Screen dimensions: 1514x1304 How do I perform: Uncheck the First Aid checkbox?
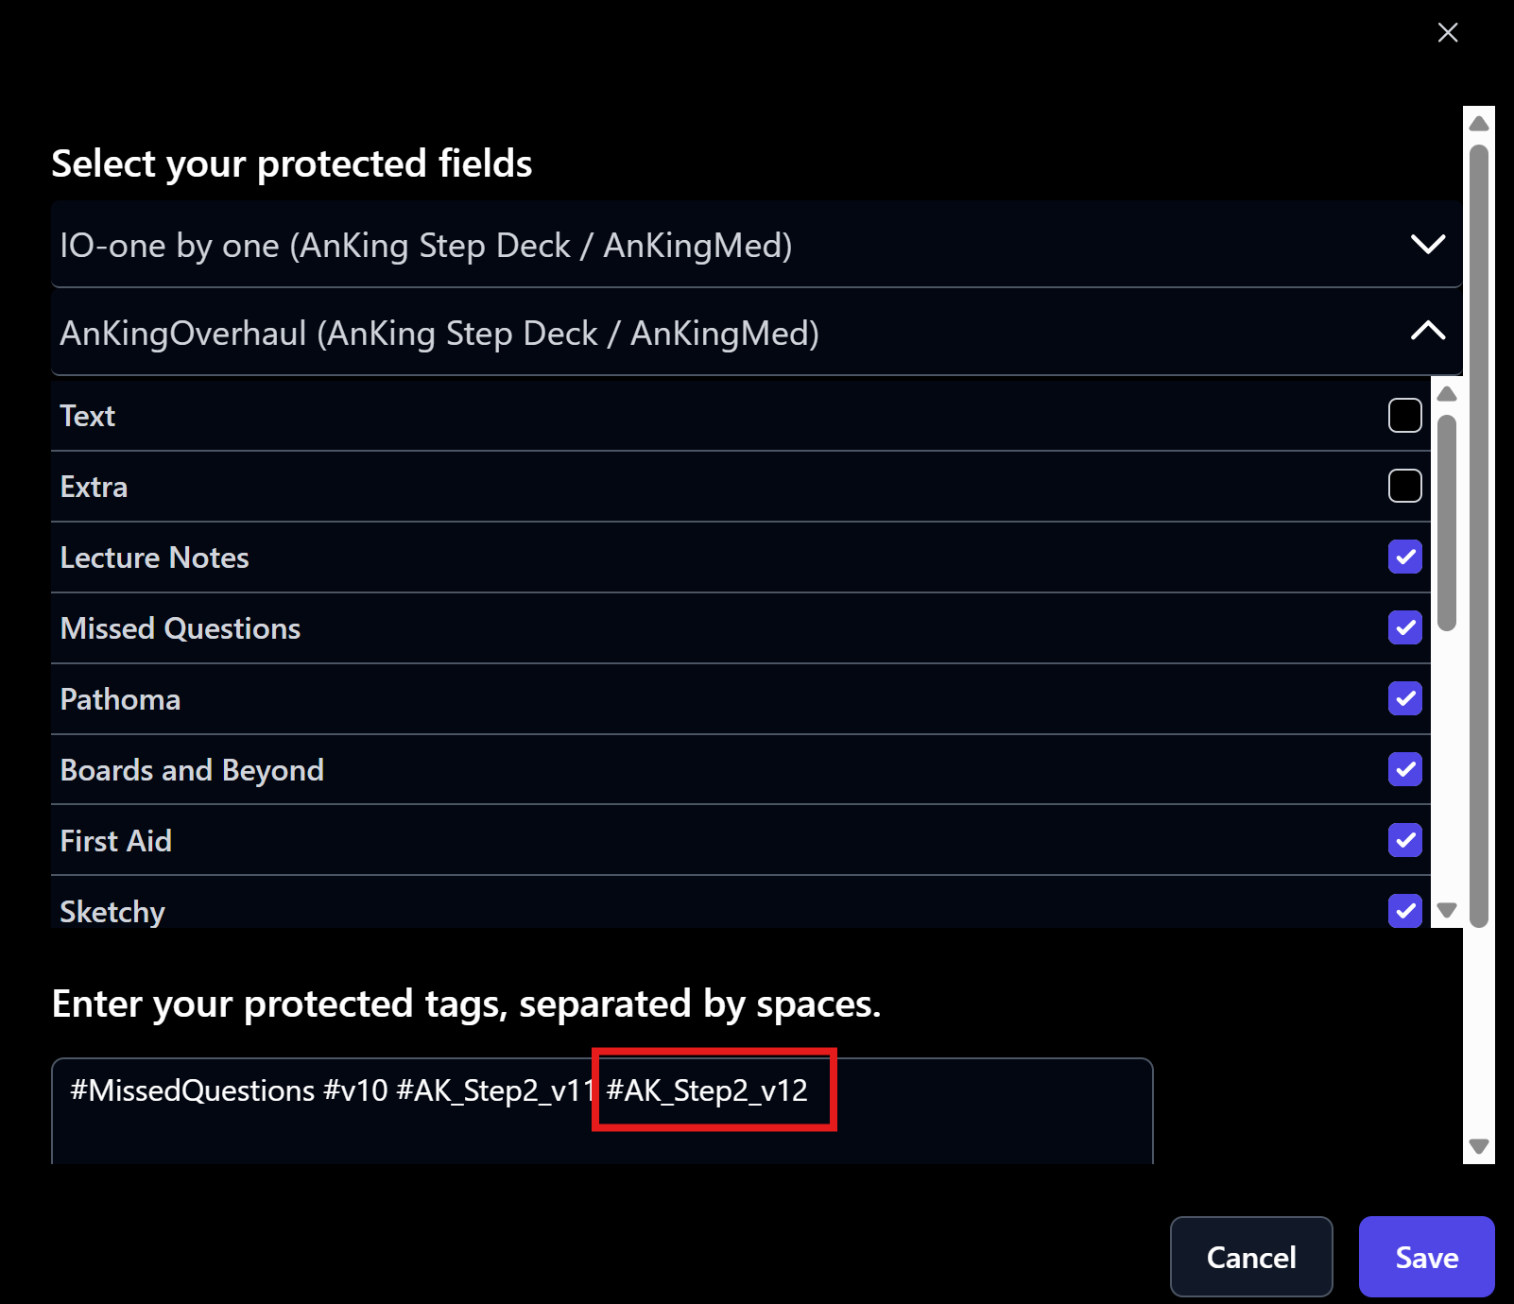1404,841
